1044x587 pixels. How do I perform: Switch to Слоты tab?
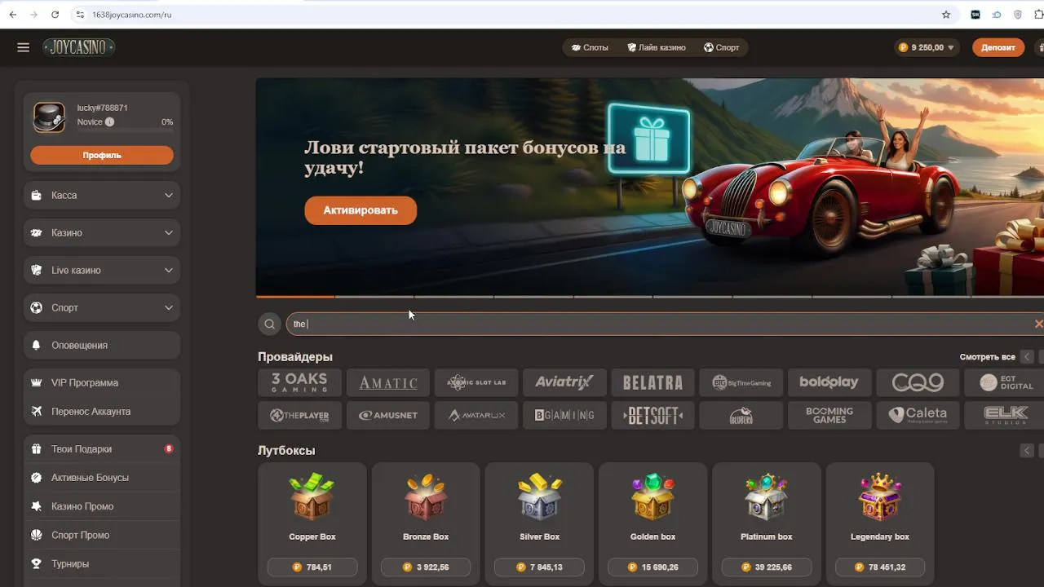[590, 47]
